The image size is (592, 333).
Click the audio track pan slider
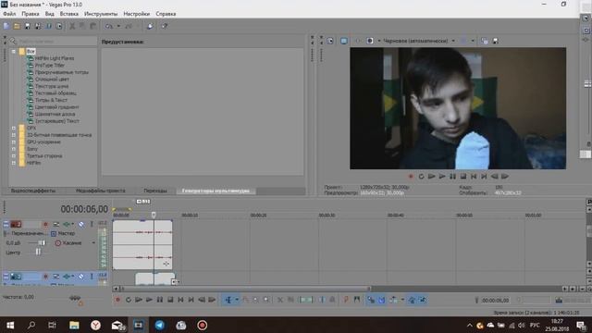click(x=38, y=252)
